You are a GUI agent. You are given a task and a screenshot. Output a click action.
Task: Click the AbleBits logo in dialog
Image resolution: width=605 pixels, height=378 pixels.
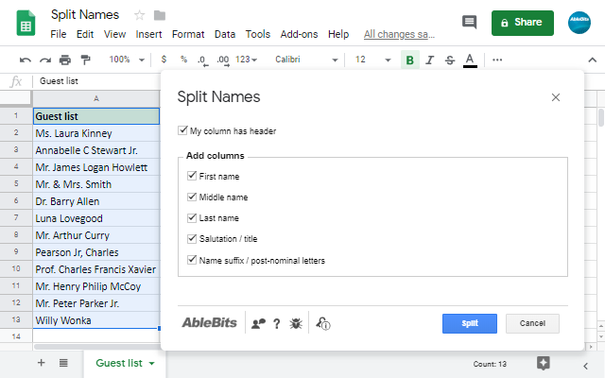[210, 322]
